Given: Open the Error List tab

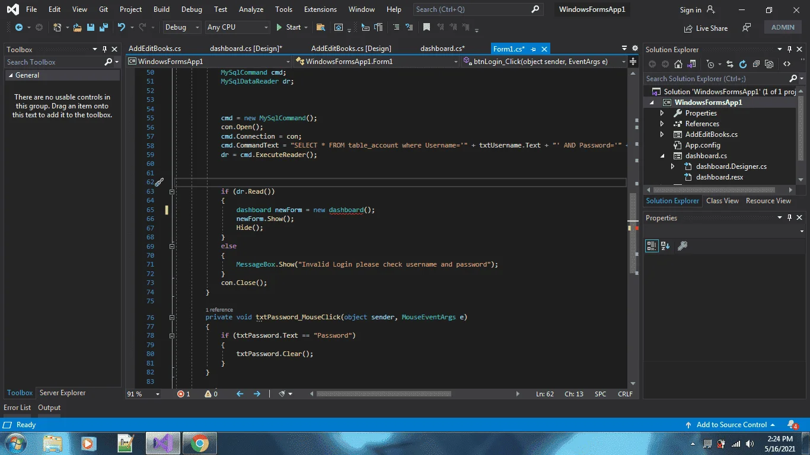Looking at the screenshot, I should click(x=17, y=408).
